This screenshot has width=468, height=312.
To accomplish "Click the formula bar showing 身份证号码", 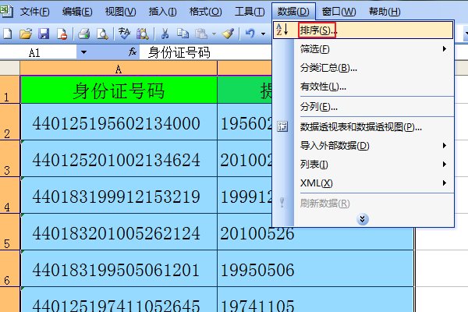I will [x=206, y=52].
